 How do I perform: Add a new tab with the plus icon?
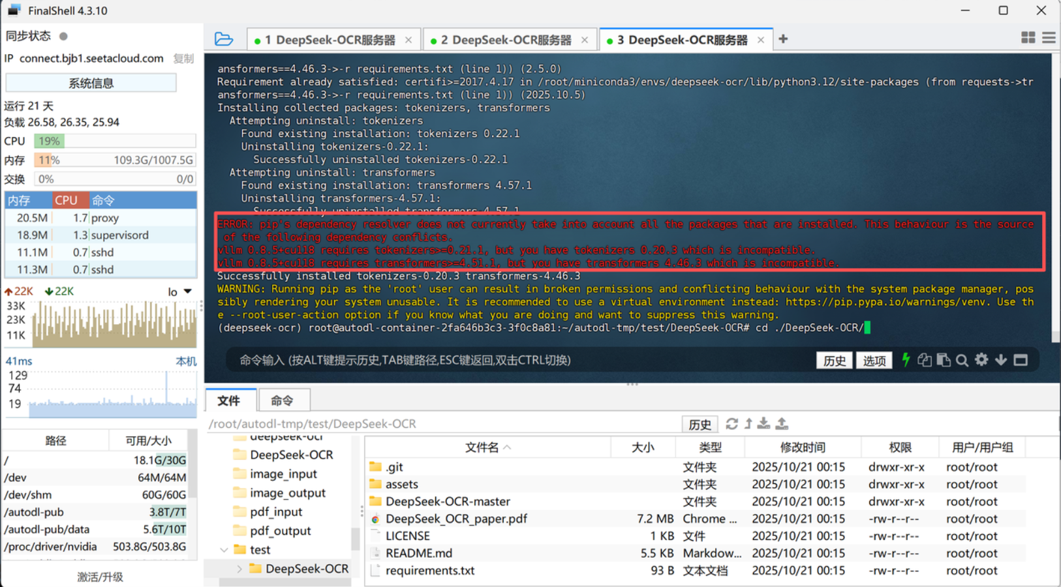click(783, 39)
